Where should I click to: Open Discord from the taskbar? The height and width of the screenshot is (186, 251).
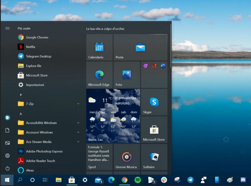pos(243,180)
